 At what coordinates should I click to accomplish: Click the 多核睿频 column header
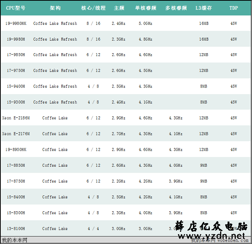pos(176,8)
